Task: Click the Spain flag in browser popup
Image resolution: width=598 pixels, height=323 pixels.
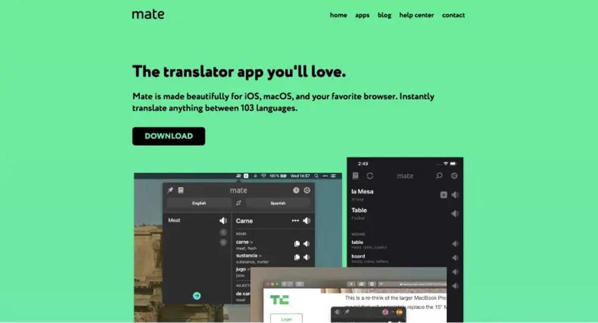Action: click(x=399, y=312)
